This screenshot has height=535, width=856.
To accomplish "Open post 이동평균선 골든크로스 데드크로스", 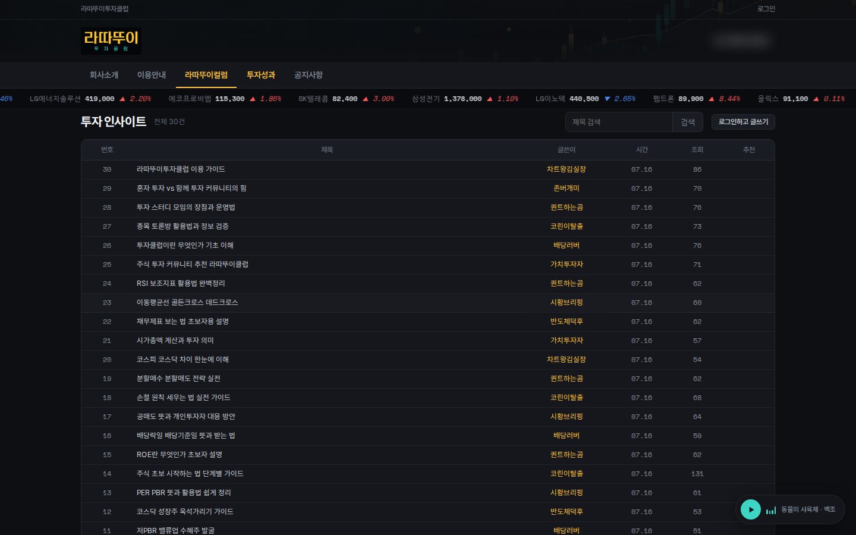I will click(x=187, y=303).
